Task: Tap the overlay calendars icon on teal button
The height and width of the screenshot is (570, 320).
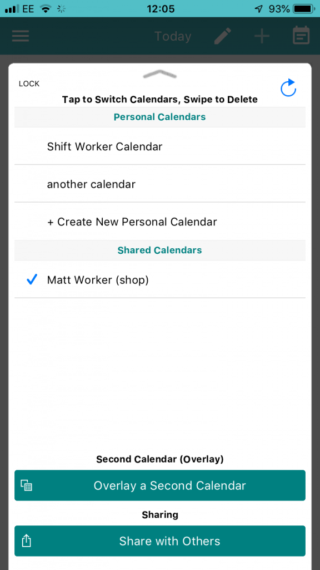Action: pos(26,485)
